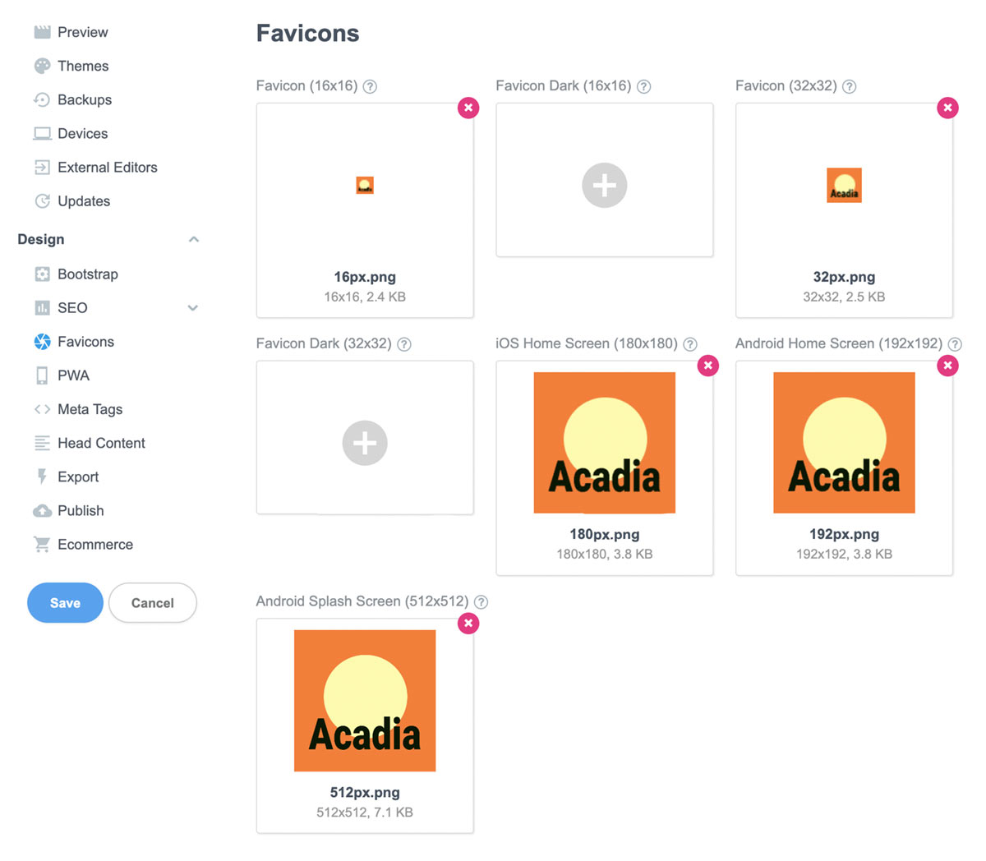Click the External Editors icon
Image resolution: width=986 pixels, height=861 pixels.
click(x=42, y=167)
